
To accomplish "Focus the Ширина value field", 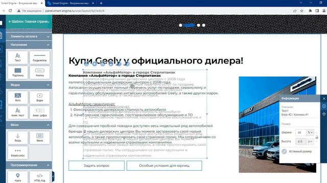I will click(301, 132).
